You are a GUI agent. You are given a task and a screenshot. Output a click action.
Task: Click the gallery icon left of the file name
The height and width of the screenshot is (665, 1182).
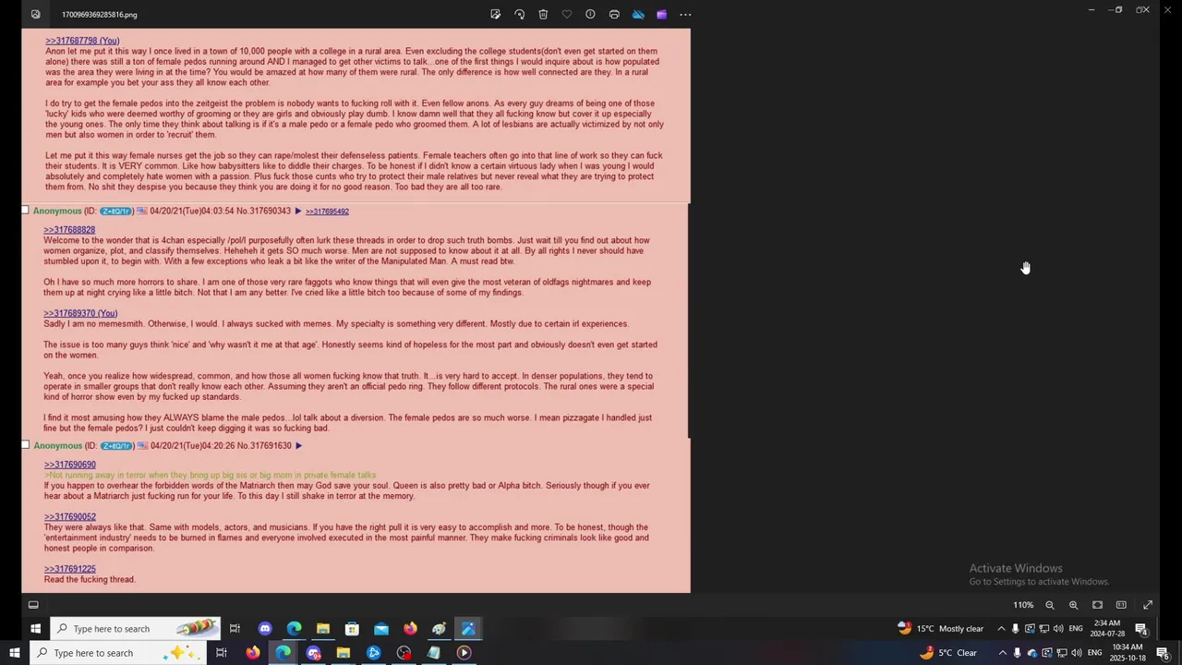35,14
